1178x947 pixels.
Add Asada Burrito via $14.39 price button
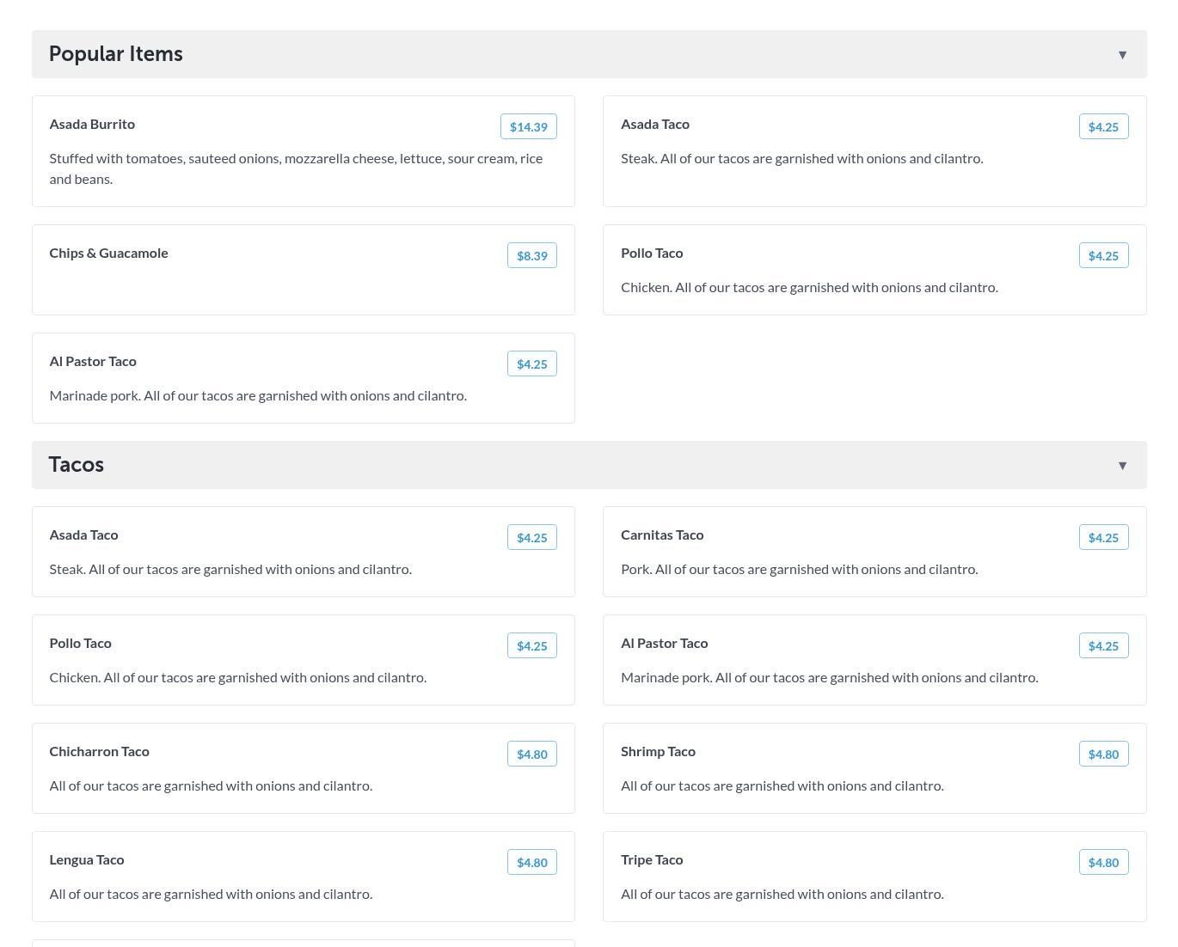click(528, 127)
